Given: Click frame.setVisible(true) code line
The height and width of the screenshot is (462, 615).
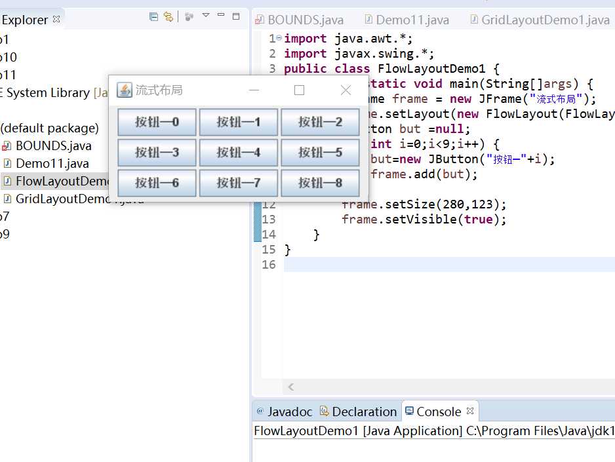Looking at the screenshot, I should pyautogui.click(x=424, y=220).
